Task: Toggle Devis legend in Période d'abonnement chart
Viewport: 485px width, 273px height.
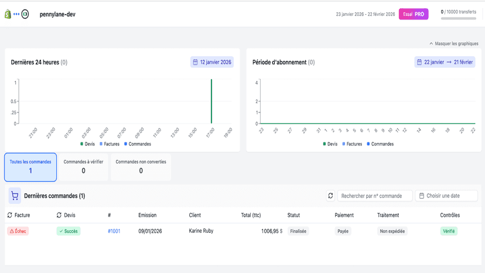Action: click(330, 144)
